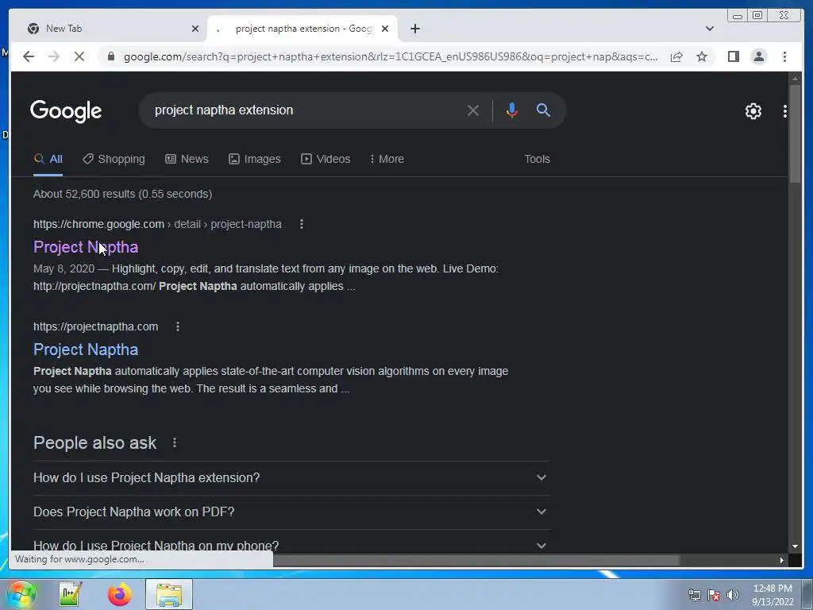The height and width of the screenshot is (610, 813).
Task: Open the More search categories menu
Action: click(x=387, y=159)
